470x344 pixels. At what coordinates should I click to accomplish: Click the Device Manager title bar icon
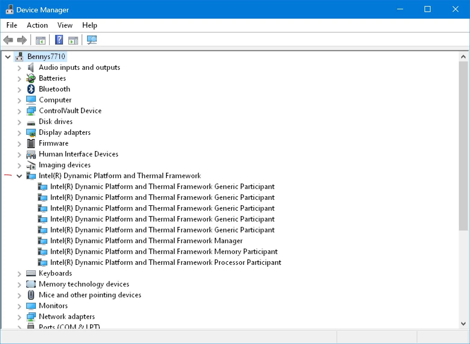[x=10, y=9]
